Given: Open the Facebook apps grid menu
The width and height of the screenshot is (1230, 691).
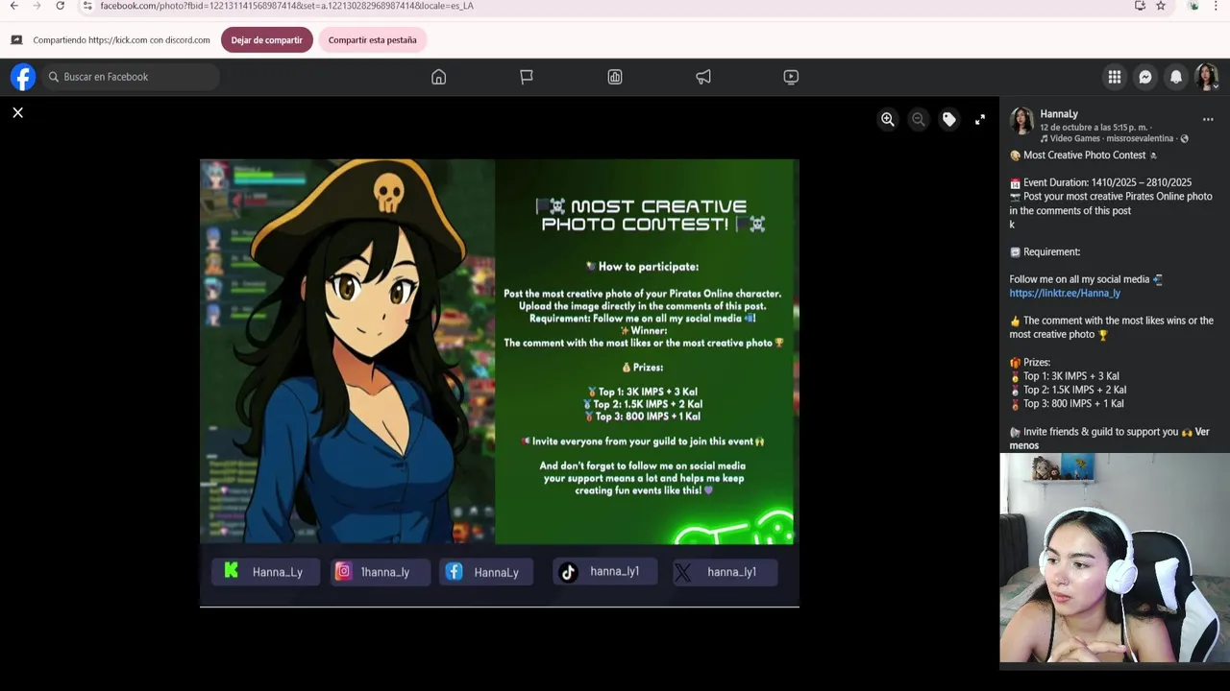Looking at the screenshot, I should 1115,77.
